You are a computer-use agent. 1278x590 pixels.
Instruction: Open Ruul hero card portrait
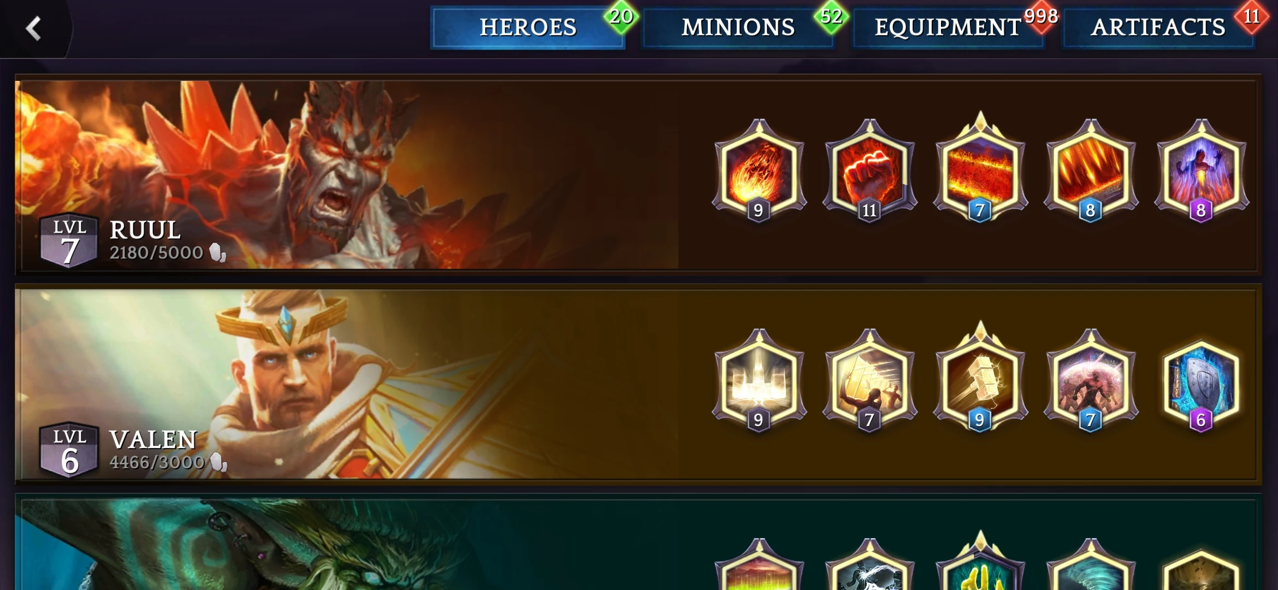[x=347, y=175]
